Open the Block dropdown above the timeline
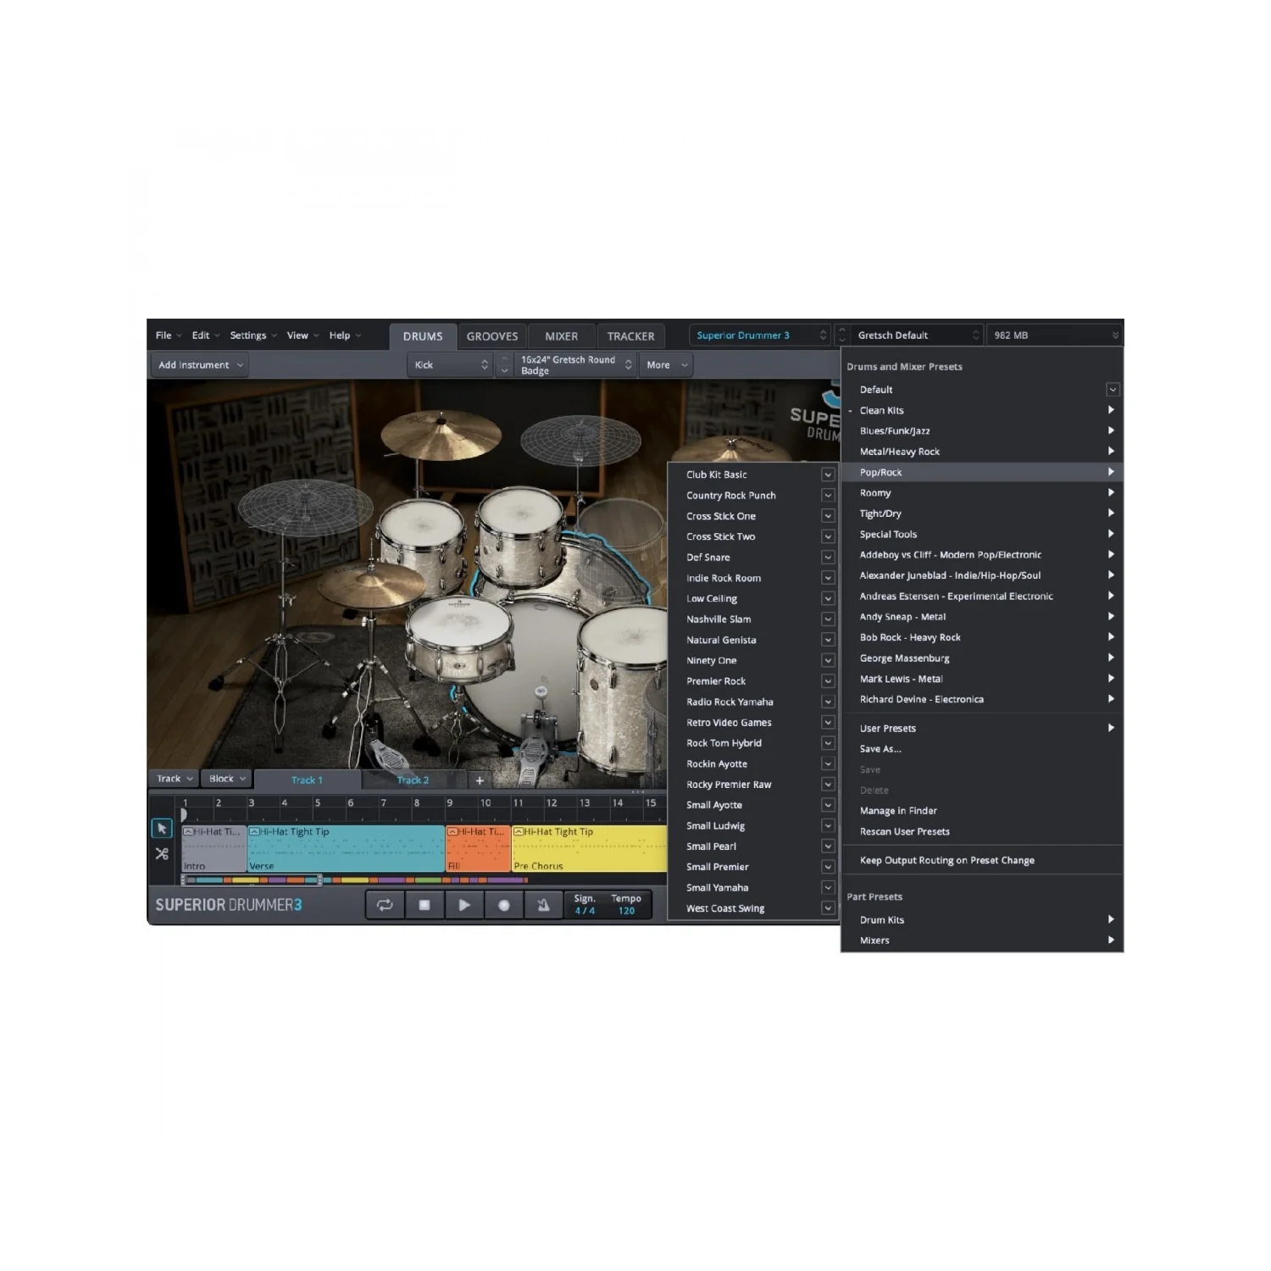 [x=226, y=779]
